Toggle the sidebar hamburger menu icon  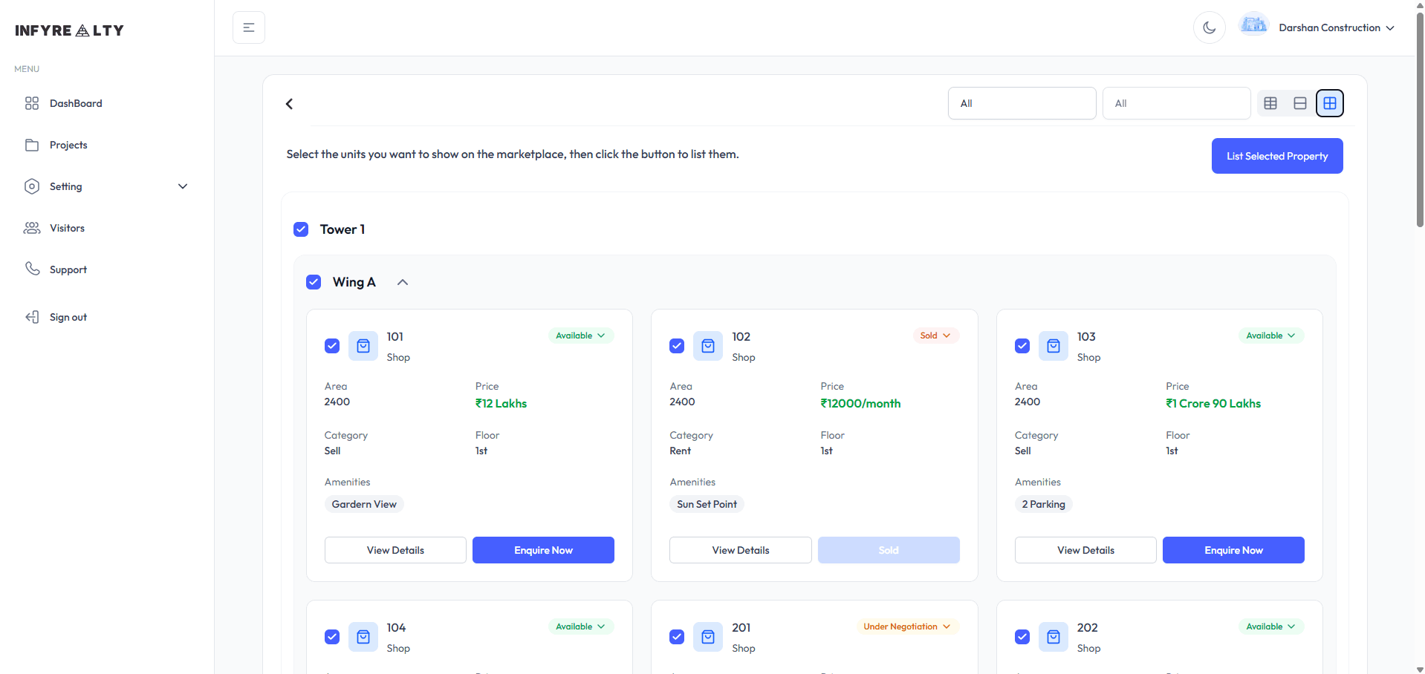point(249,27)
